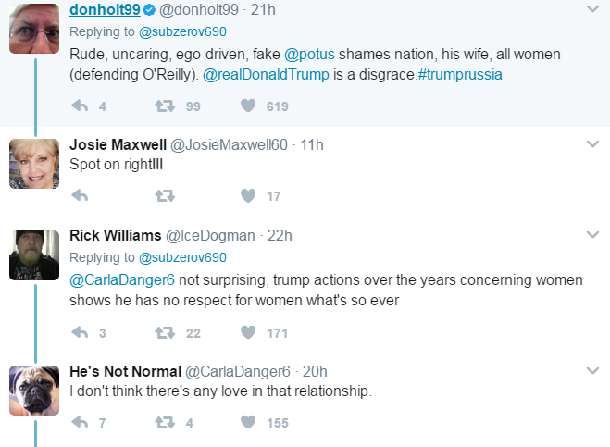Open the @realDonaldTrump mention link
Screen dimensions: 610x447
click(266, 74)
